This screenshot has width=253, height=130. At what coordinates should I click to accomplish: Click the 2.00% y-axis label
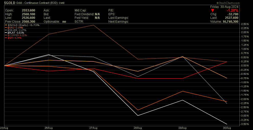[245, 32]
